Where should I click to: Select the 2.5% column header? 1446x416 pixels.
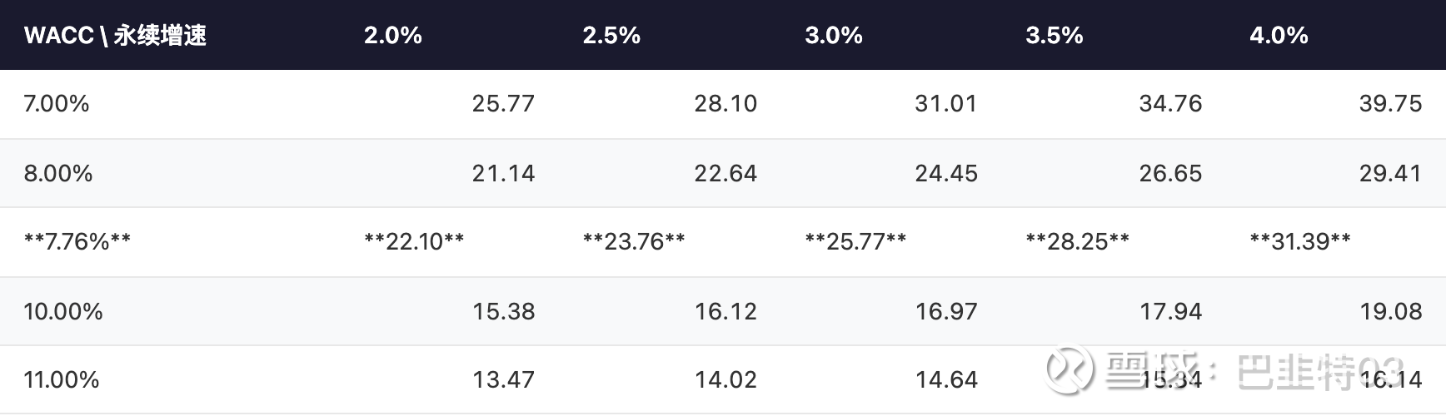coord(611,35)
